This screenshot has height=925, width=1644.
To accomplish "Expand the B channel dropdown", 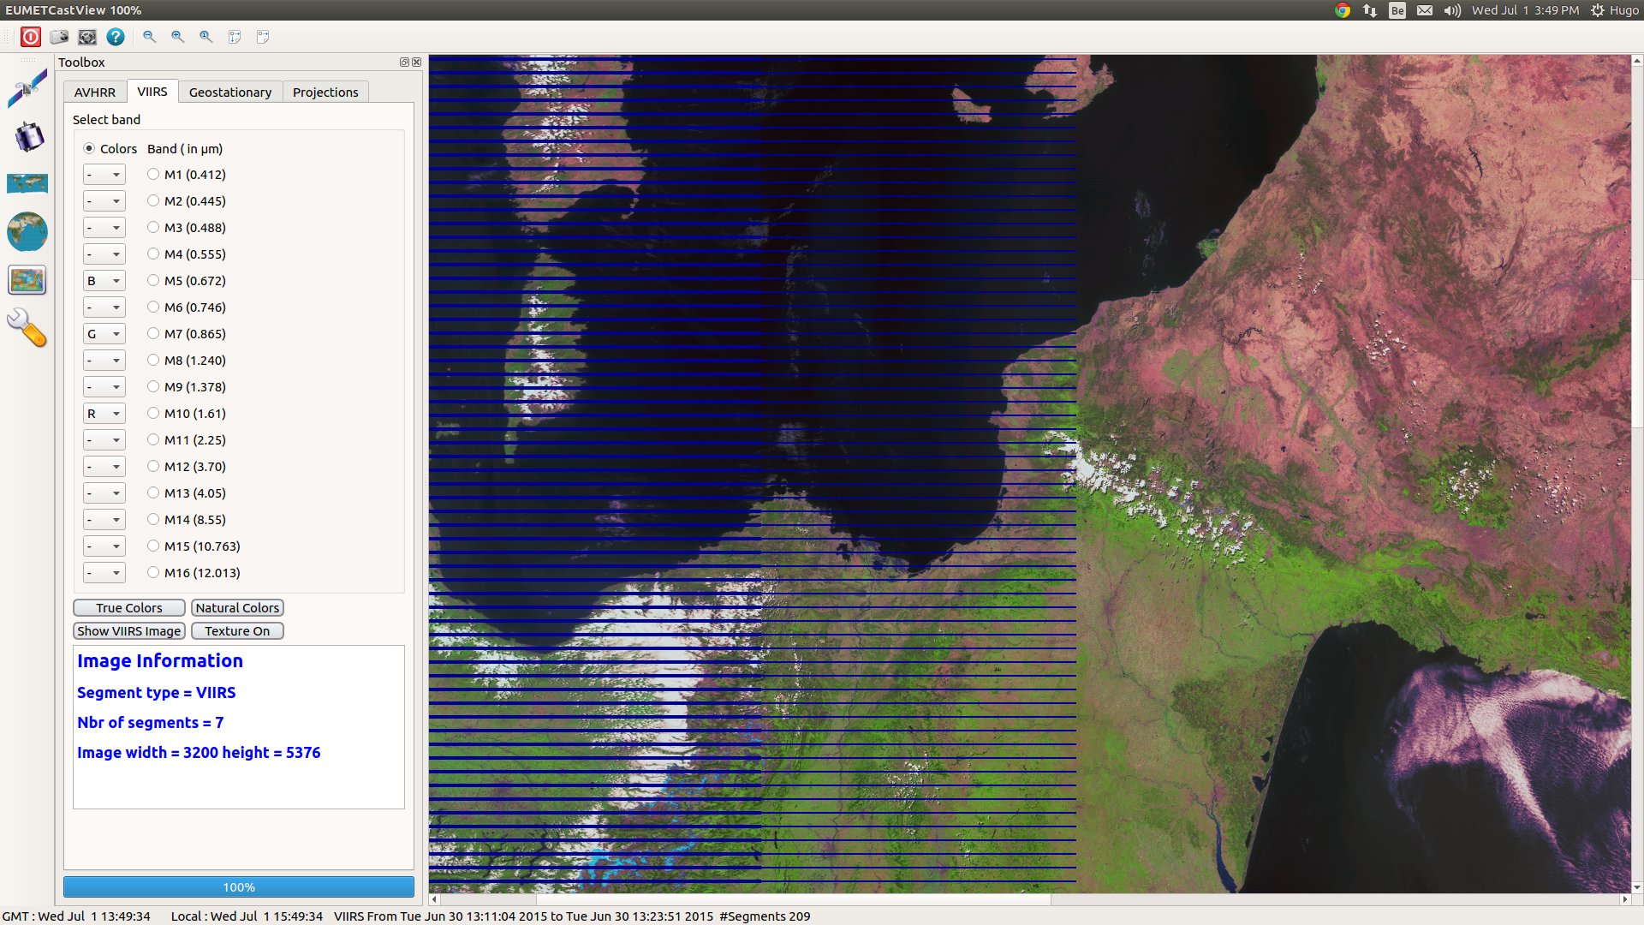I will tap(113, 280).
